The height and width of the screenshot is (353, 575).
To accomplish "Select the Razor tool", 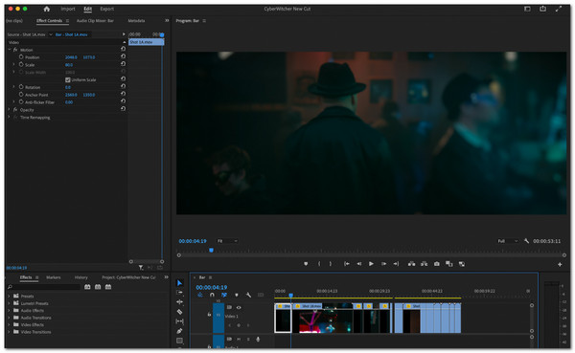I will (x=180, y=312).
